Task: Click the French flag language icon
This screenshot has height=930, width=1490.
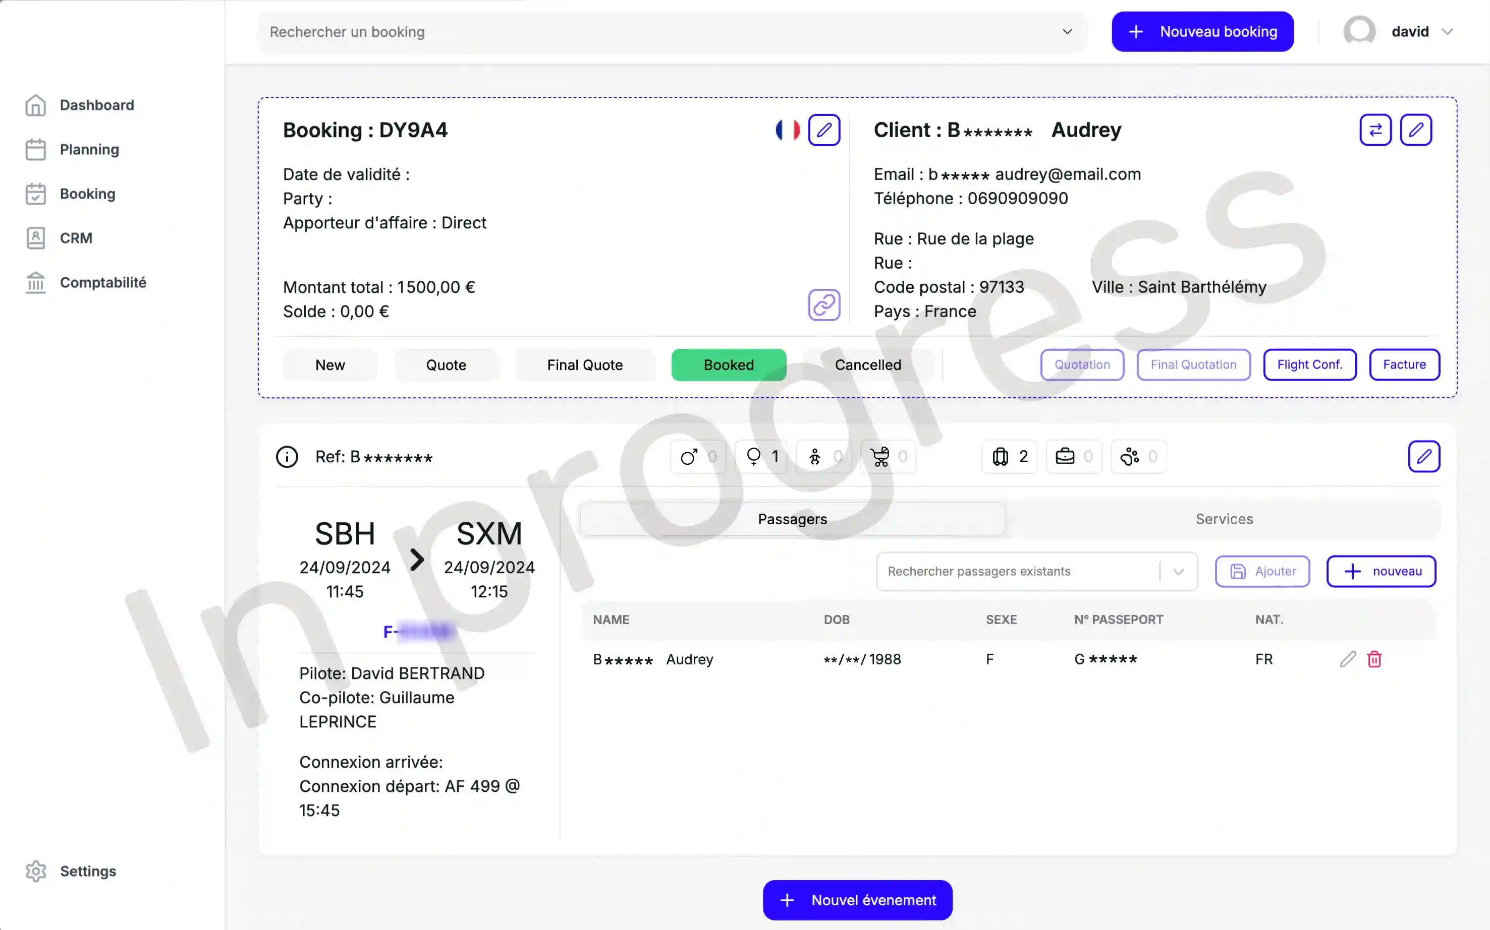Action: tap(788, 130)
